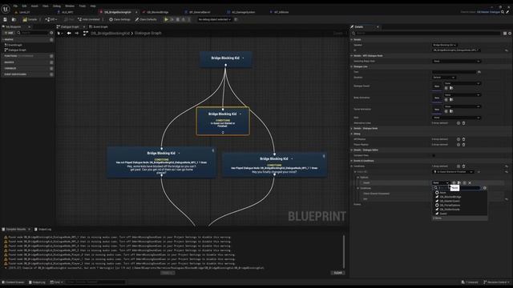Open the Edit menu
The width and height of the screenshot is (513, 288).
coord(24,6)
